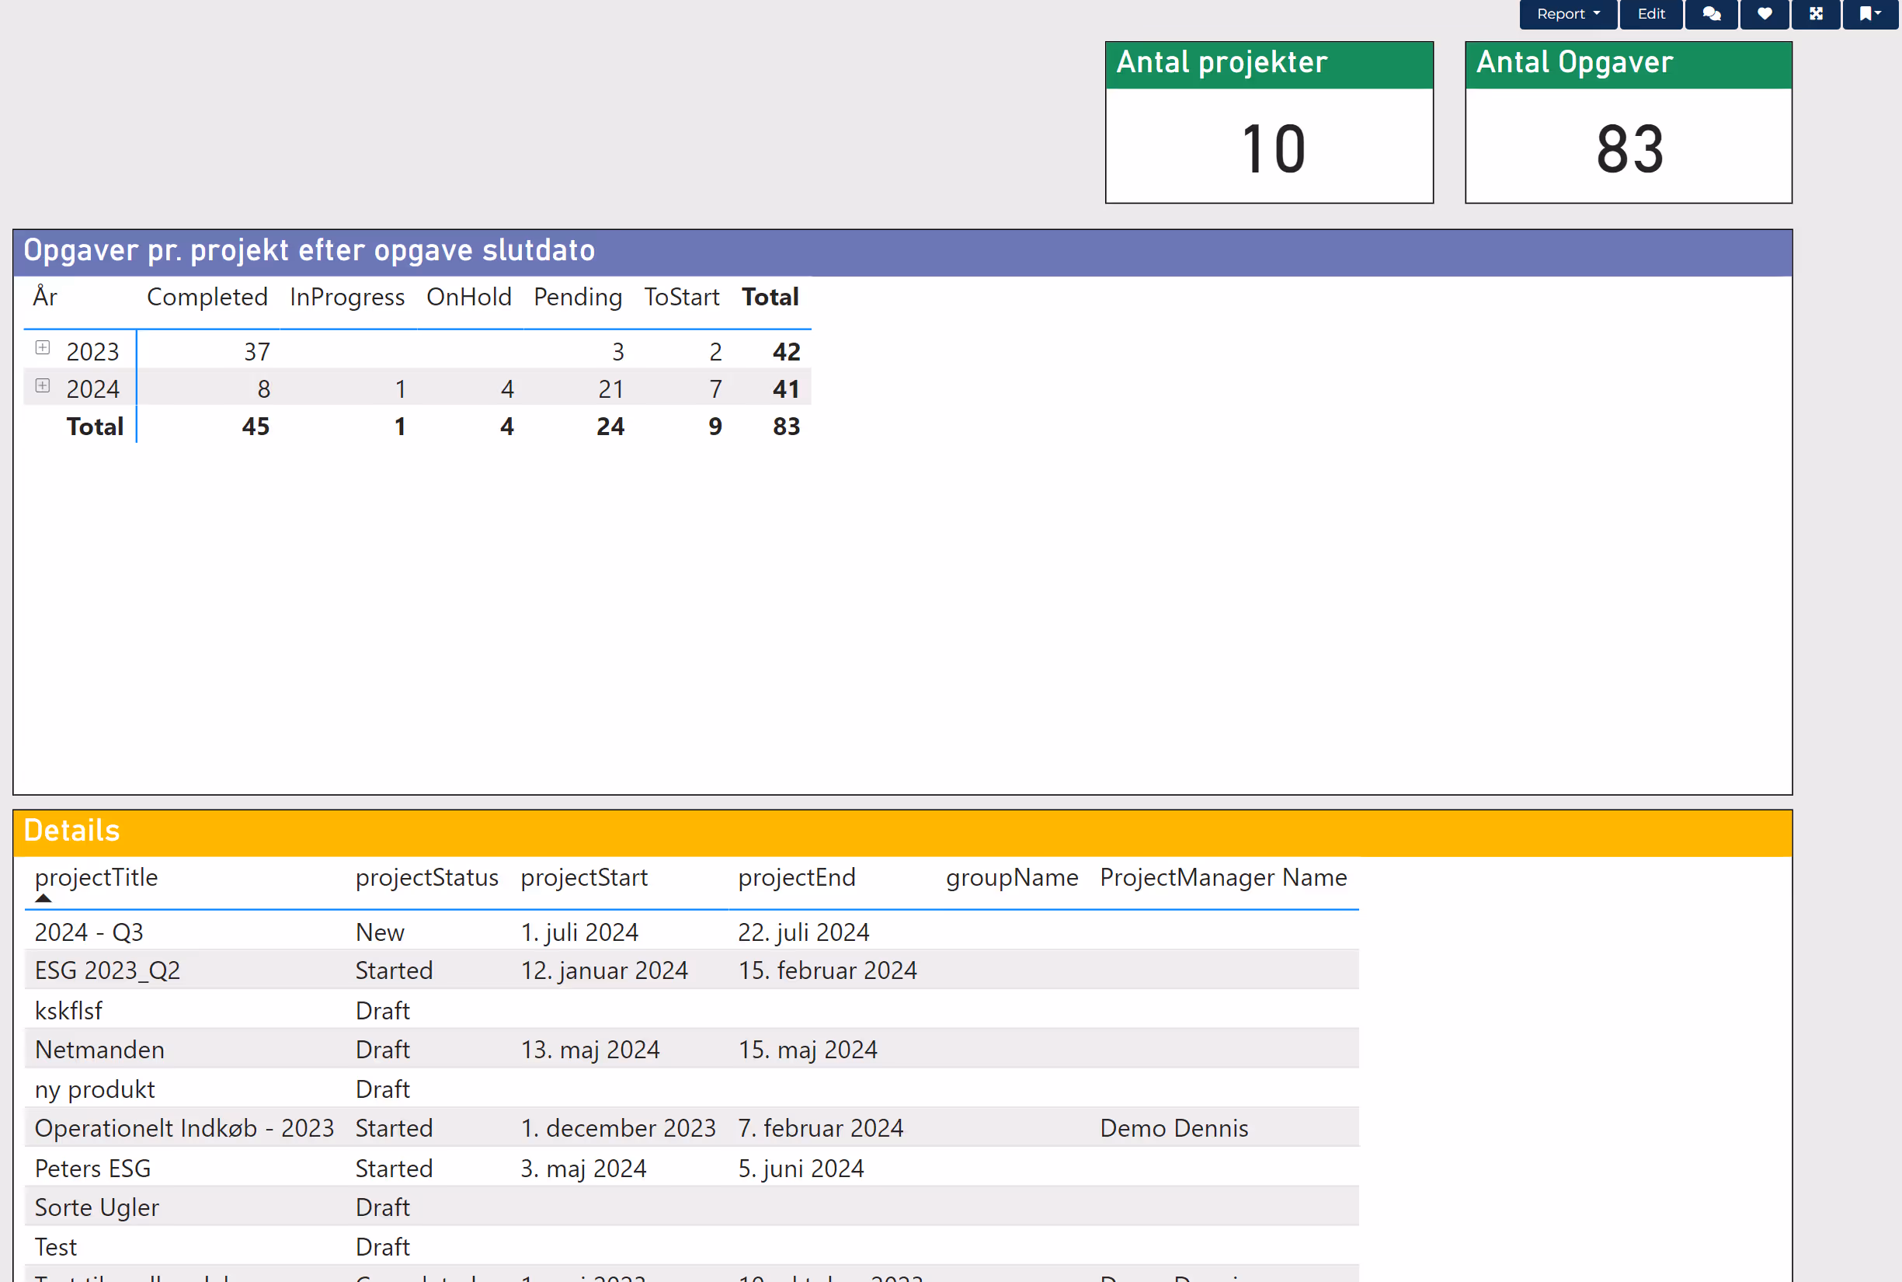
Task: Select the Peters ESG project row
Action: point(92,1169)
